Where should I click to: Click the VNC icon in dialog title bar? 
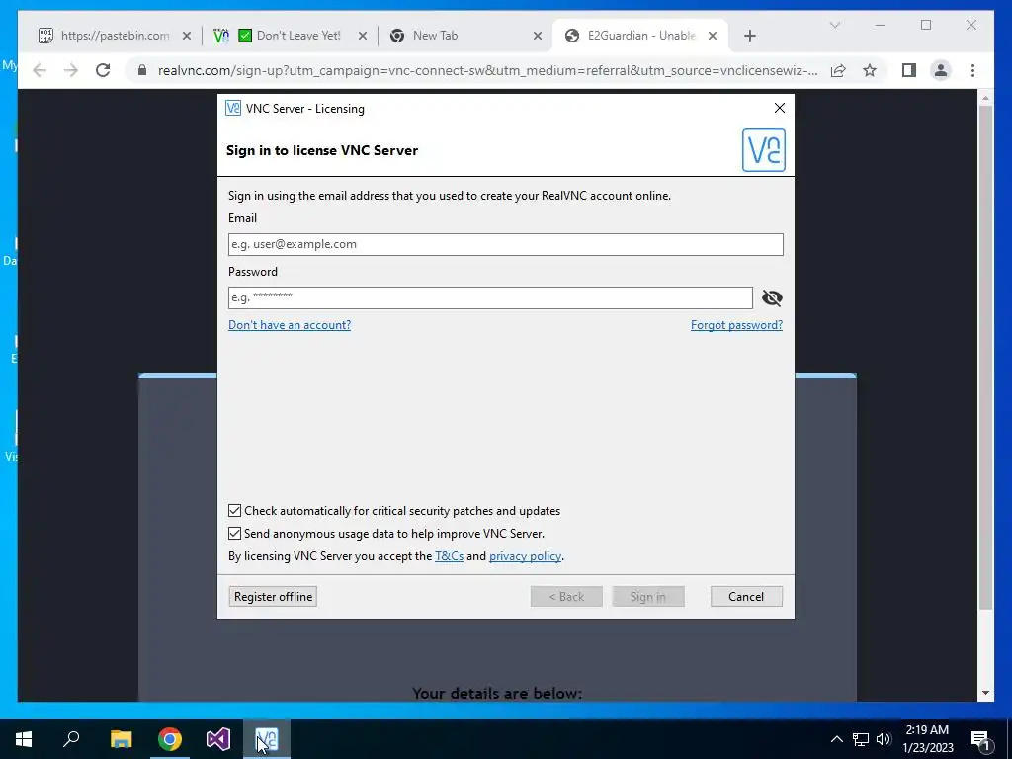point(233,108)
